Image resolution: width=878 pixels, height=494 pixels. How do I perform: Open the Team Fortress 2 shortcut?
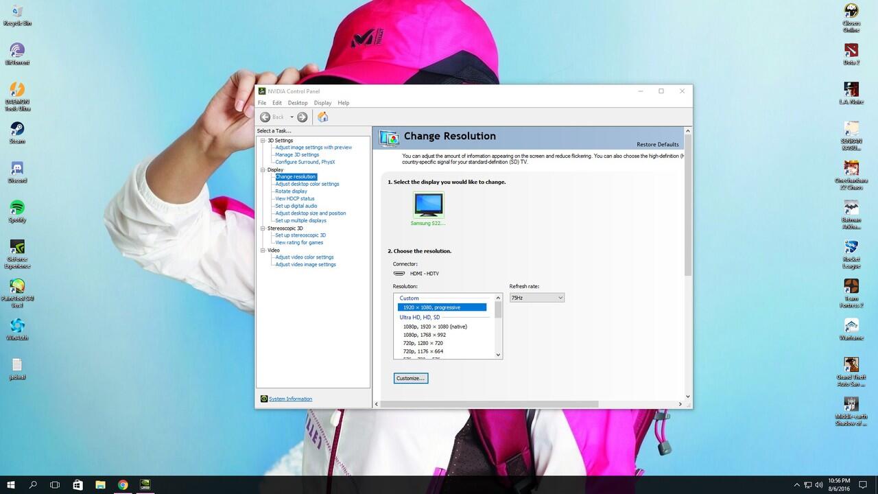(851, 293)
